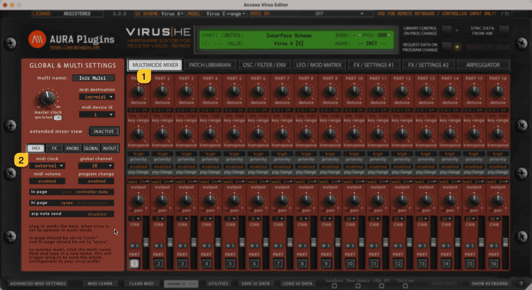
Task: Enable the Tooltips checkbox
Action: pos(405,286)
